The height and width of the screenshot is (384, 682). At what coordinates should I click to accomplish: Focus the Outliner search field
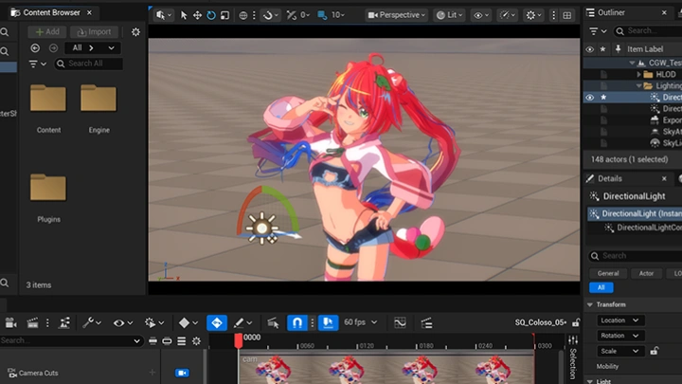pyautogui.click(x=648, y=31)
